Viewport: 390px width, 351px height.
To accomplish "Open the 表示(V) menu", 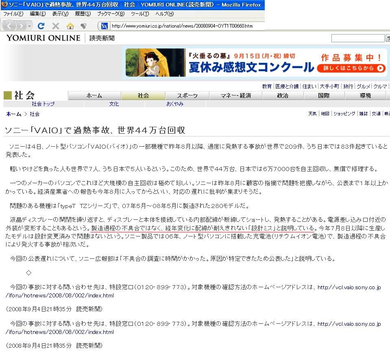I will (60, 14).
